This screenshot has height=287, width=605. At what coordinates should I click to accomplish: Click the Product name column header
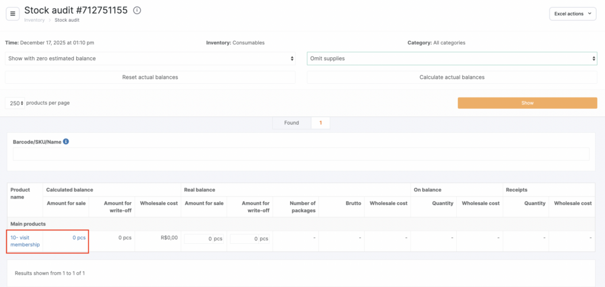(20, 194)
